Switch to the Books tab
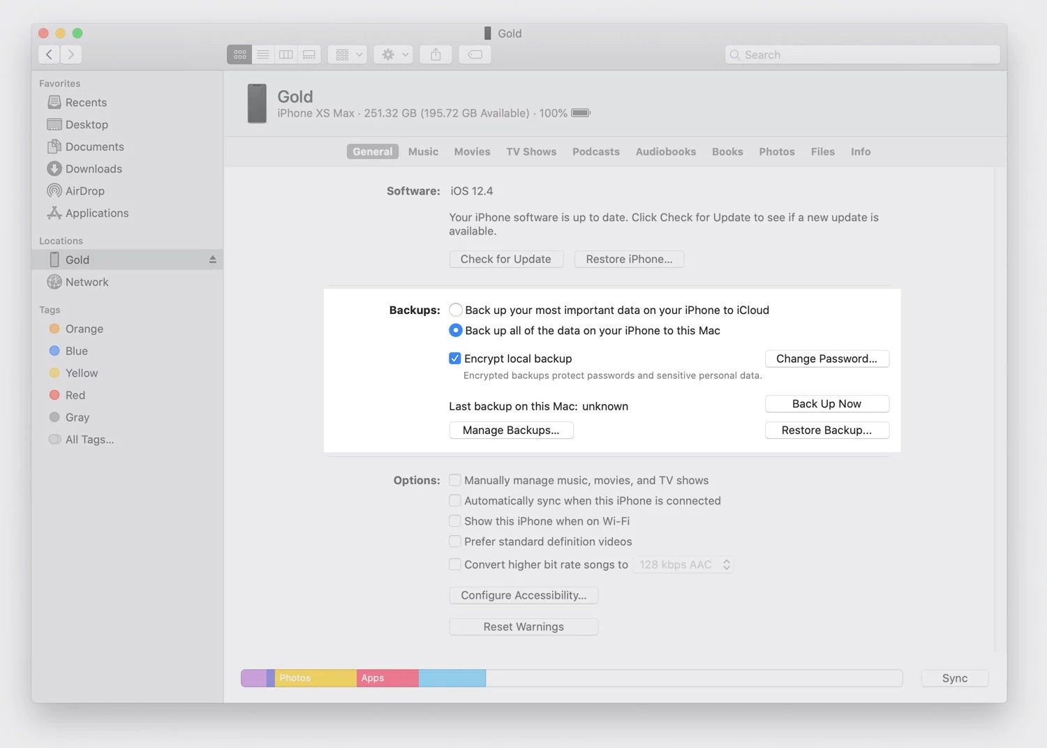Viewport: 1047px width, 748px height. click(x=727, y=151)
